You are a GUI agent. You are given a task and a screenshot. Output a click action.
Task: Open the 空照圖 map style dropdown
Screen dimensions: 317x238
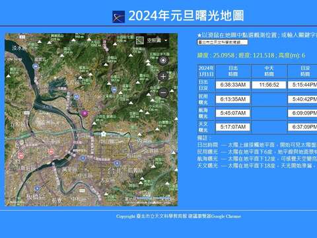pyautogui.click(x=157, y=40)
